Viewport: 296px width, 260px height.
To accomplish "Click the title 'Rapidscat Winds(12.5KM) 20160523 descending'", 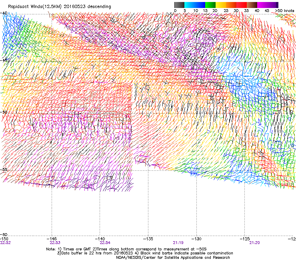I will pyautogui.click(x=60, y=7).
